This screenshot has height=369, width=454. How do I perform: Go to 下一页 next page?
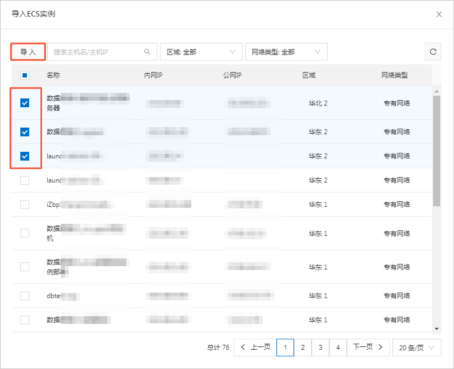[x=368, y=347]
